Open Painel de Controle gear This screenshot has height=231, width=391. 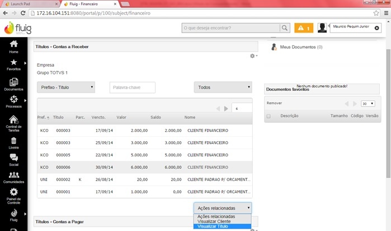[13, 192]
